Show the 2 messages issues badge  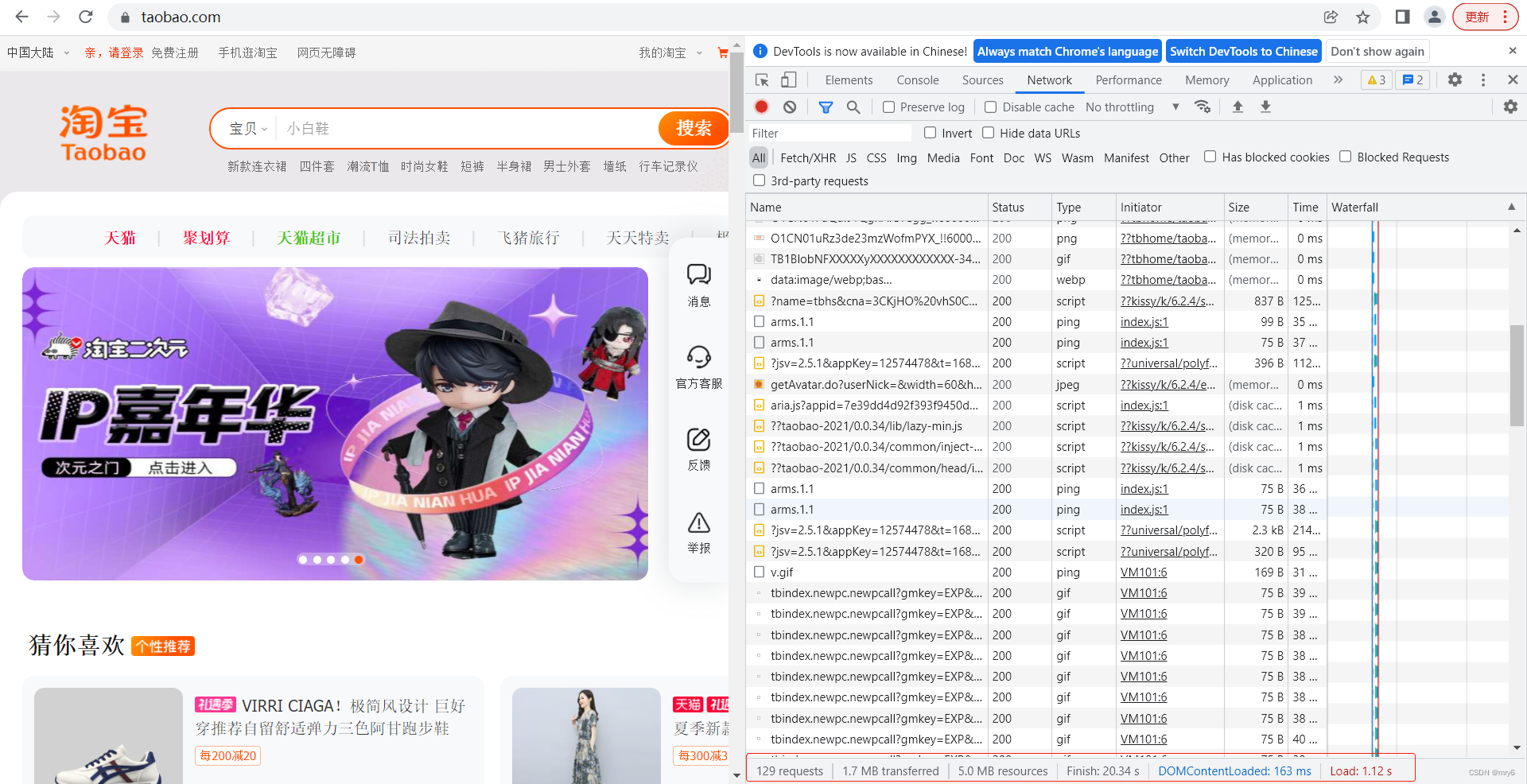(x=1413, y=80)
